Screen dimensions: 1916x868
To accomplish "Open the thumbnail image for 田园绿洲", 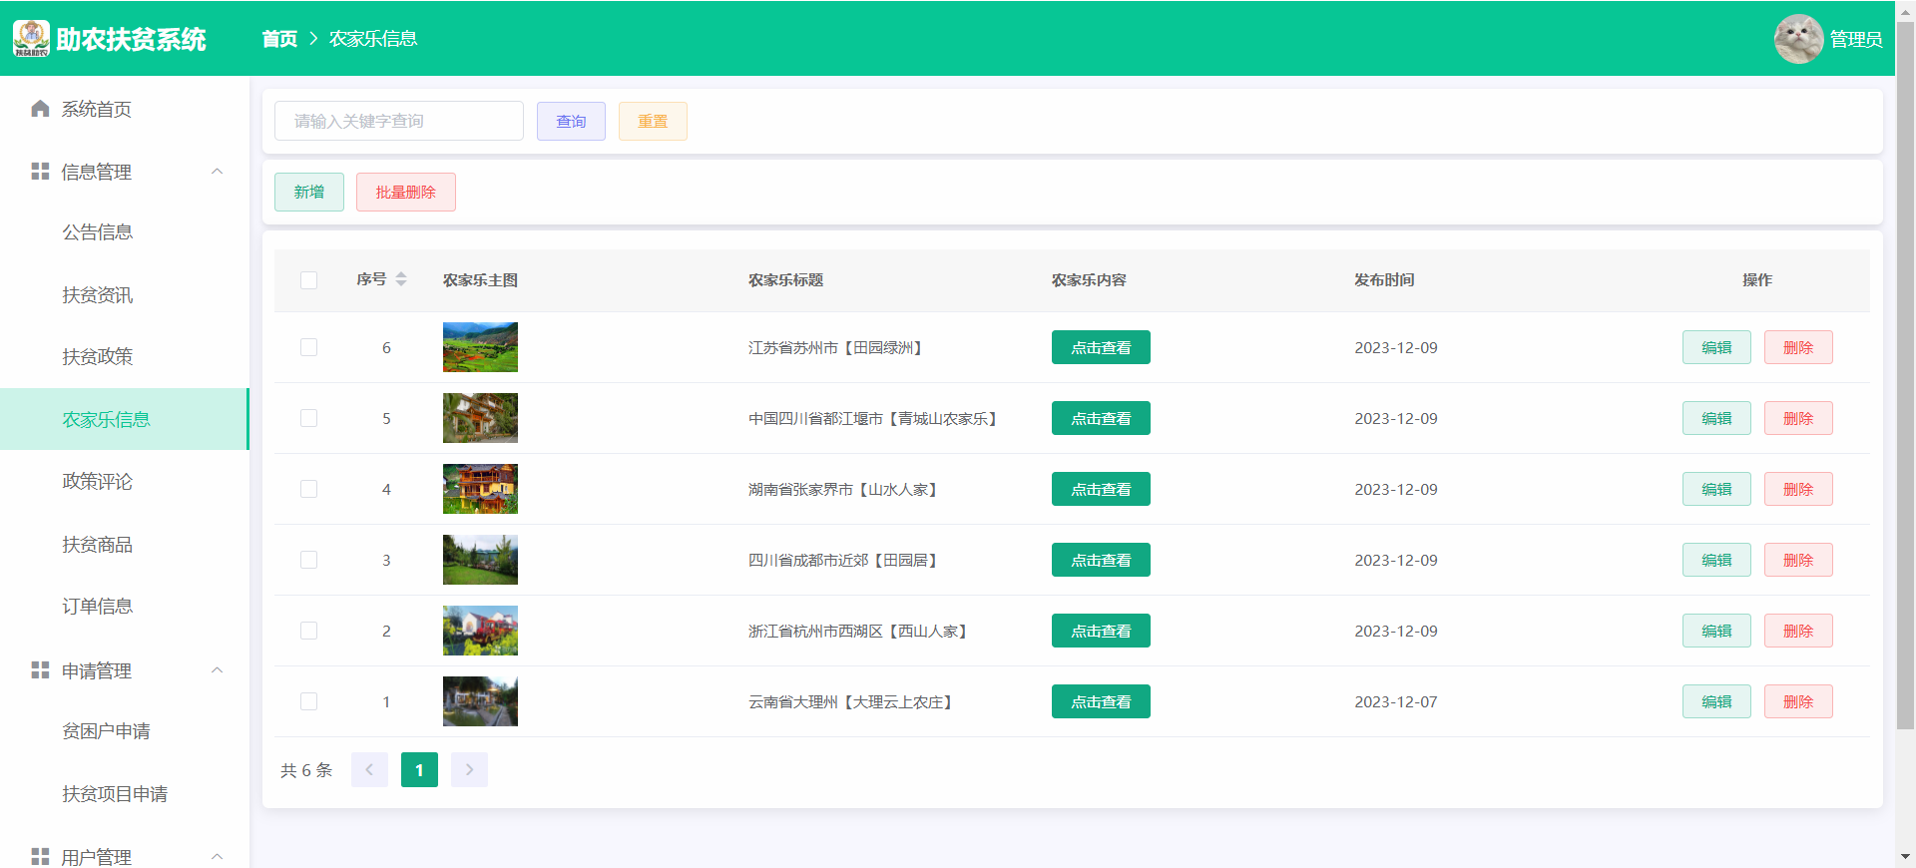I will point(480,347).
